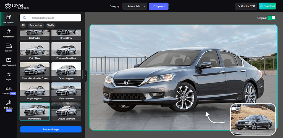Open the BG Builder wrench icon
The width and height of the screenshot is (283, 138).
(x=9, y=103)
